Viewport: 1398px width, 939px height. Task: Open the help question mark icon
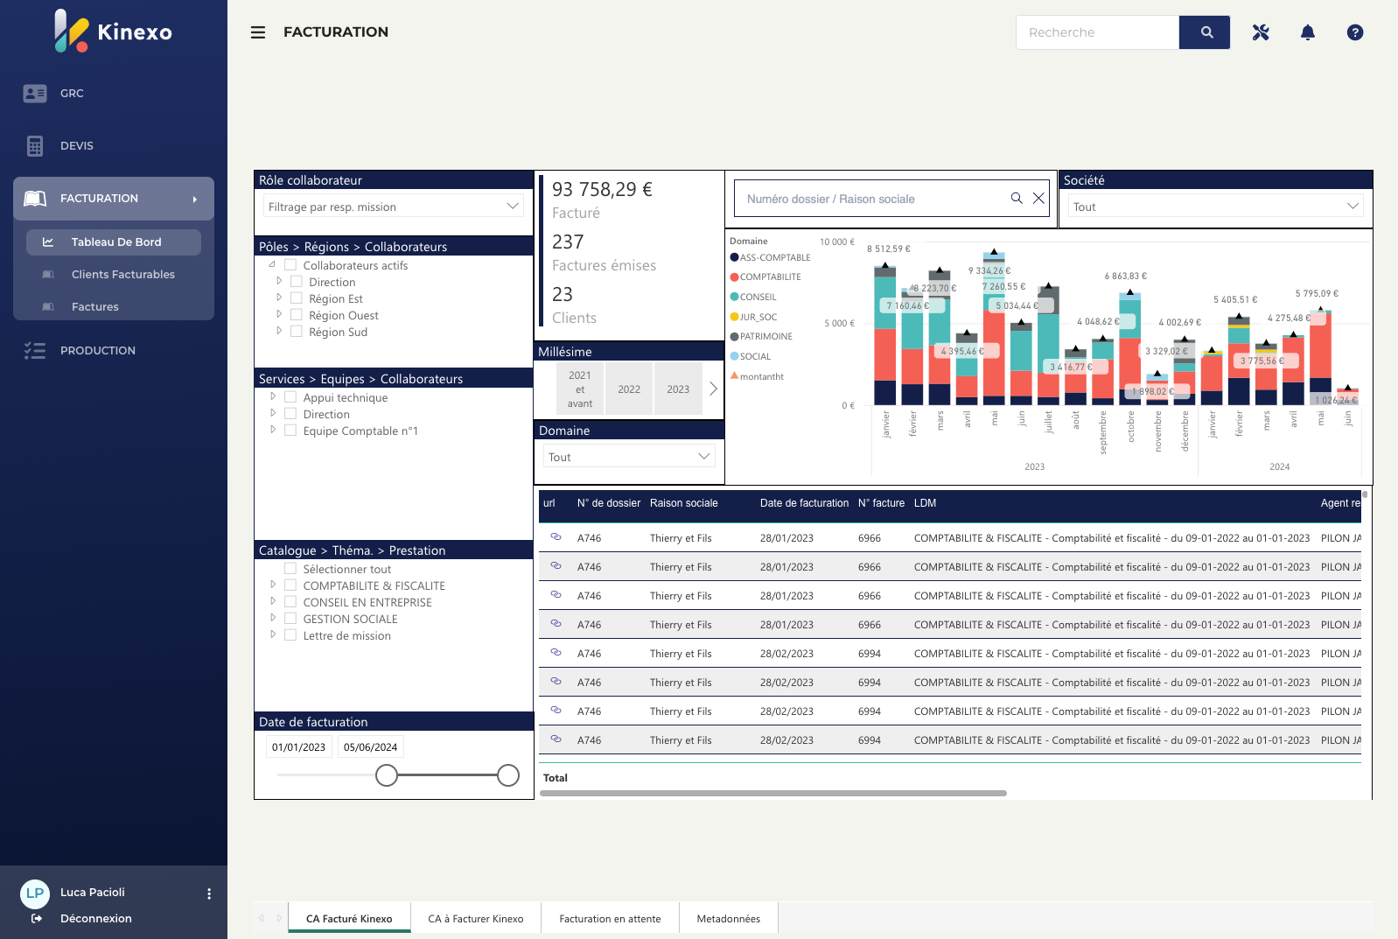(x=1354, y=32)
